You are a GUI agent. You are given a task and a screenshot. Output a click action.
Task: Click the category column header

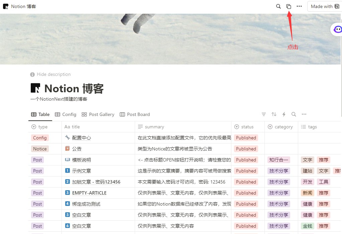click(x=281, y=127)
